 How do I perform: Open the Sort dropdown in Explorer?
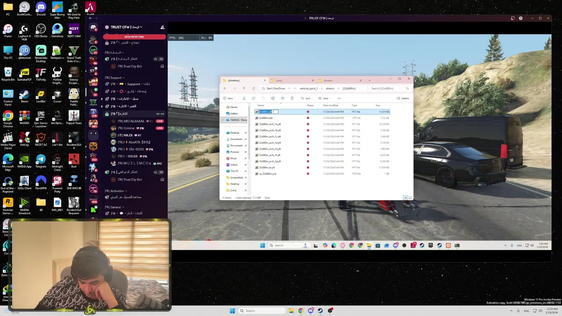pos(307,98)
